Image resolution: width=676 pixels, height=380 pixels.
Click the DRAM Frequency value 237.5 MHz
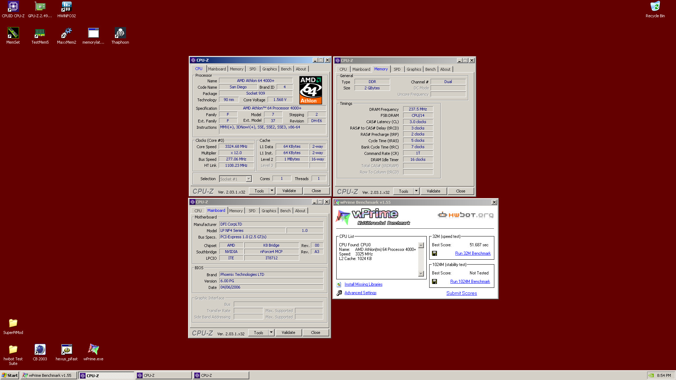[x=418, y=109]
